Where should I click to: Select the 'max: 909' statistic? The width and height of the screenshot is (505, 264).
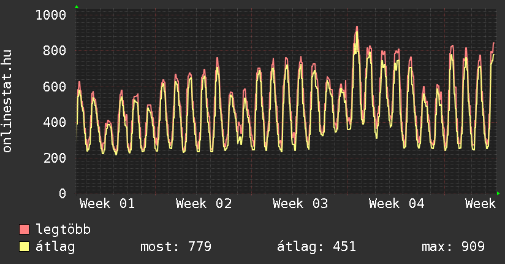(x=453, y=247)
